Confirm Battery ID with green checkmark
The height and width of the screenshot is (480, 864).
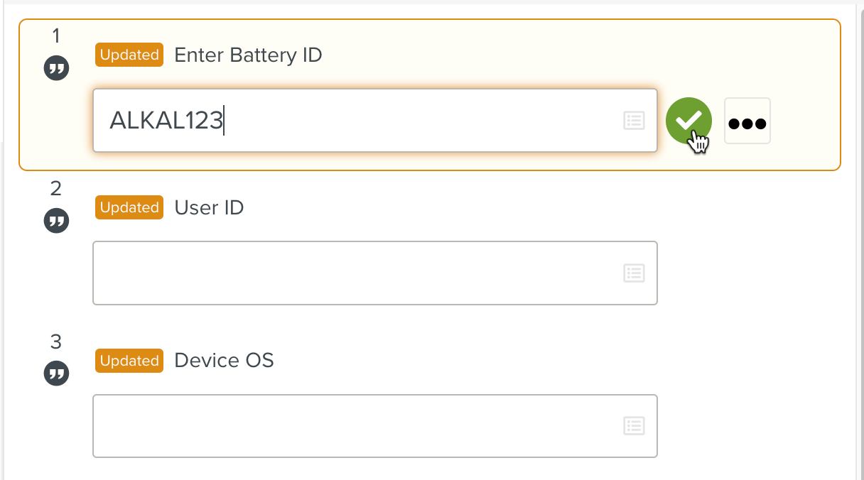[688, 121]
